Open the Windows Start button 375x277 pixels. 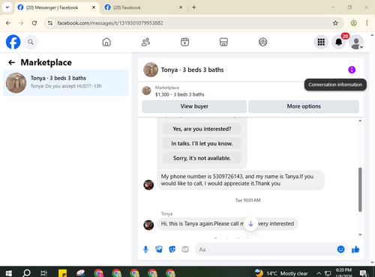coord(8,273)
